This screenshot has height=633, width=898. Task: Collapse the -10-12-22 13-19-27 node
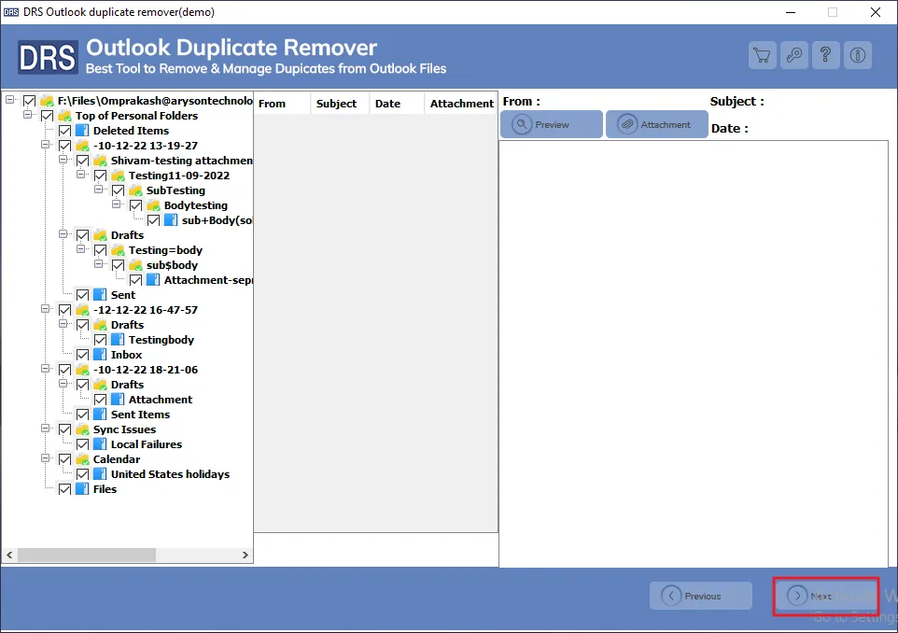coord(45,145)
